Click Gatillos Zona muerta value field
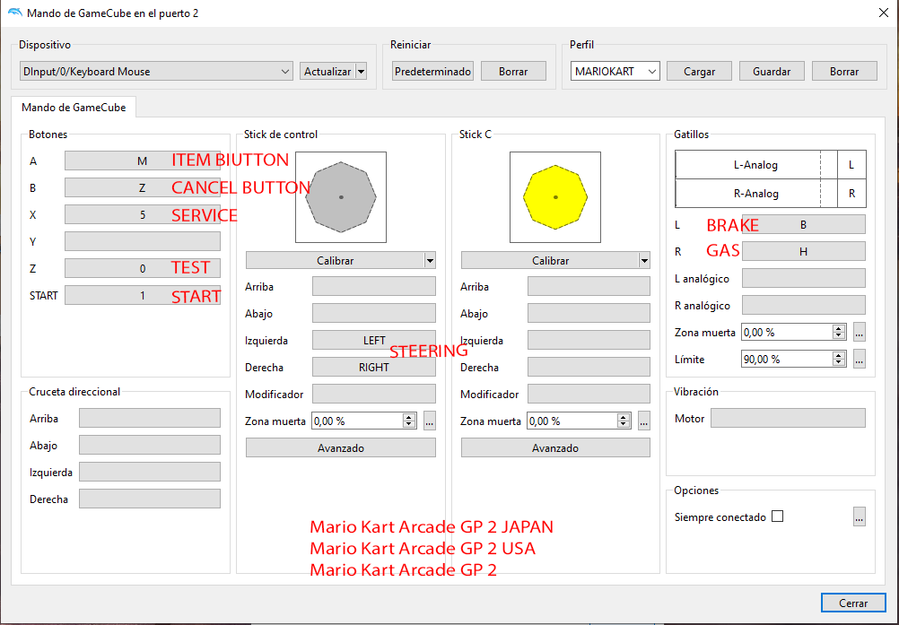Viewport: 899px width, 625px height. pos(787,333)
